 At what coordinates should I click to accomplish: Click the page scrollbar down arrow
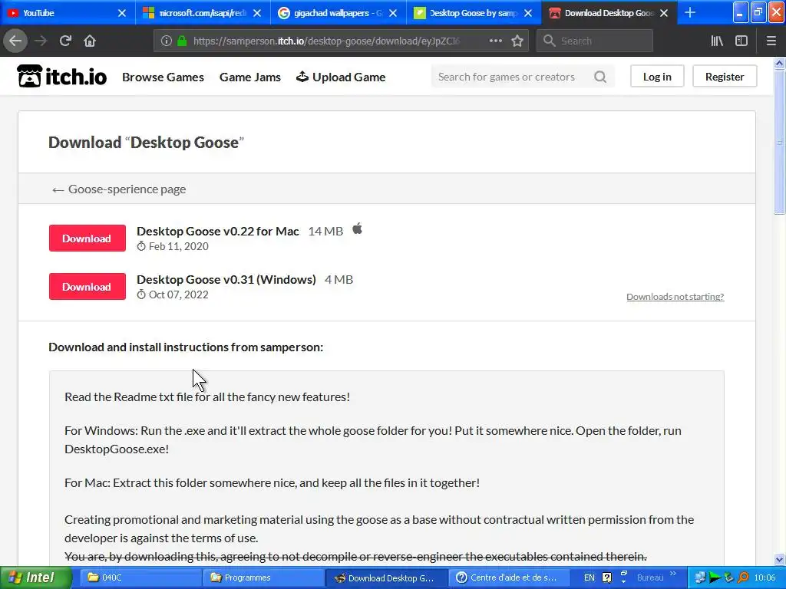click(x=779, y=559)
